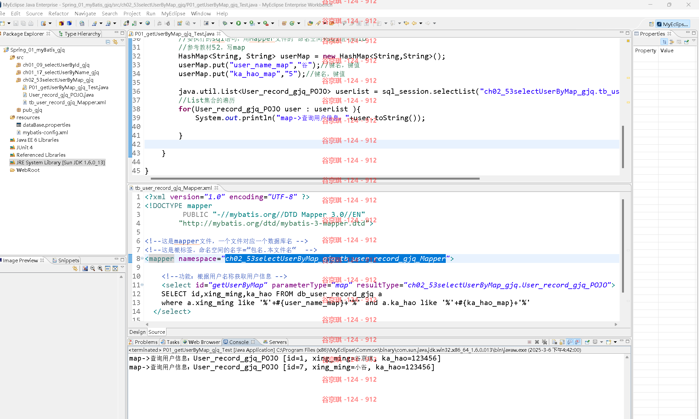Viewport: 699px width, 419px height.
Task: Maximize the Console view panel
Action: point(628,341)
